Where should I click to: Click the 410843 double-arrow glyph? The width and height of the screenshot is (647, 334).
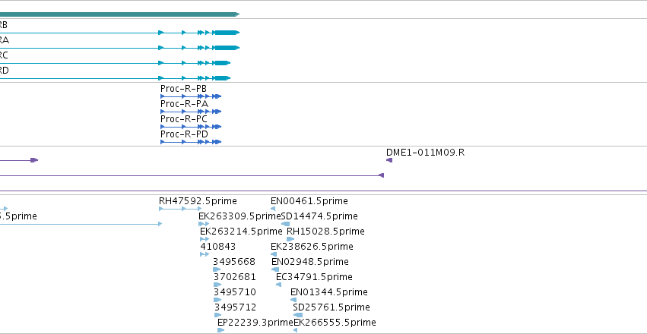pyautogui.click(x=205, y=254)
